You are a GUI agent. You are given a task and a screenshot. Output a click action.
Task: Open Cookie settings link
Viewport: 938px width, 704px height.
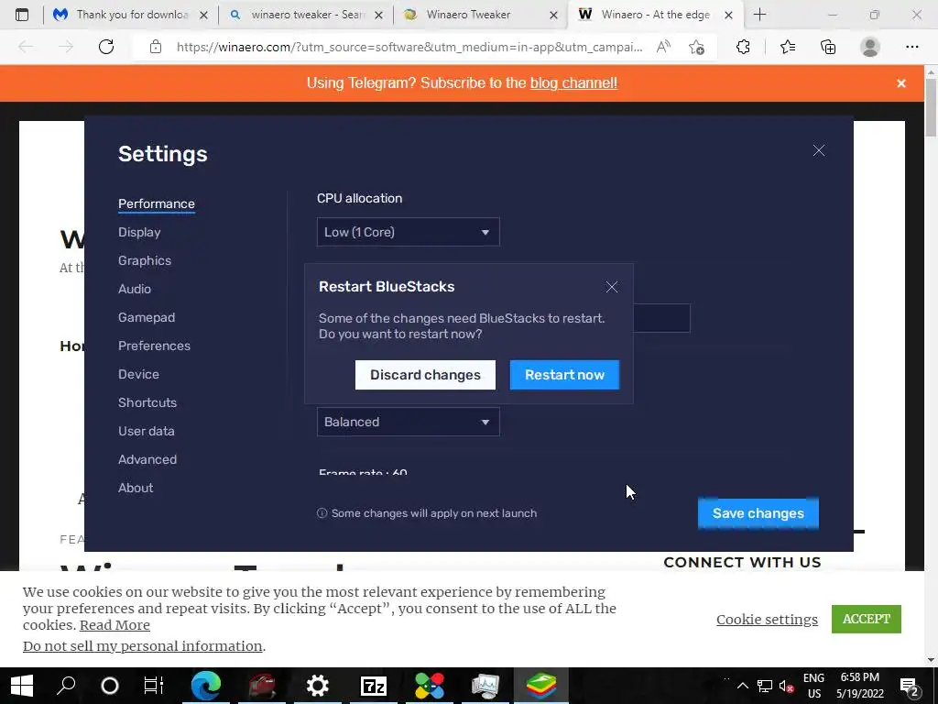[x=767, y=620]
